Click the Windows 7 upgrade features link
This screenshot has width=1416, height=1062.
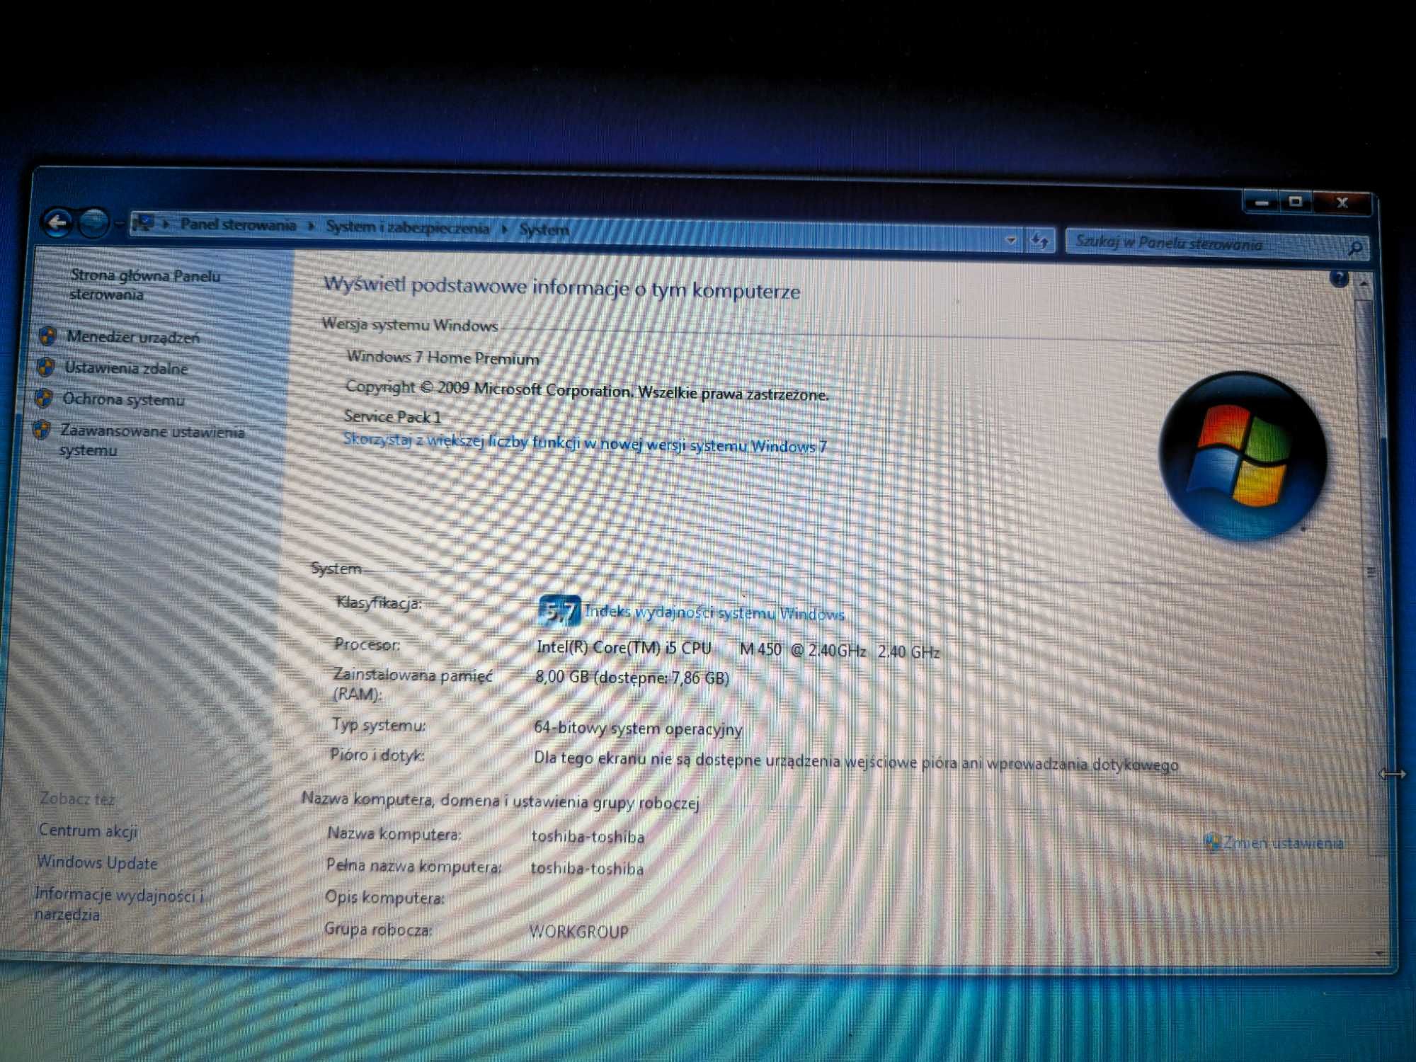pos(585,442)
